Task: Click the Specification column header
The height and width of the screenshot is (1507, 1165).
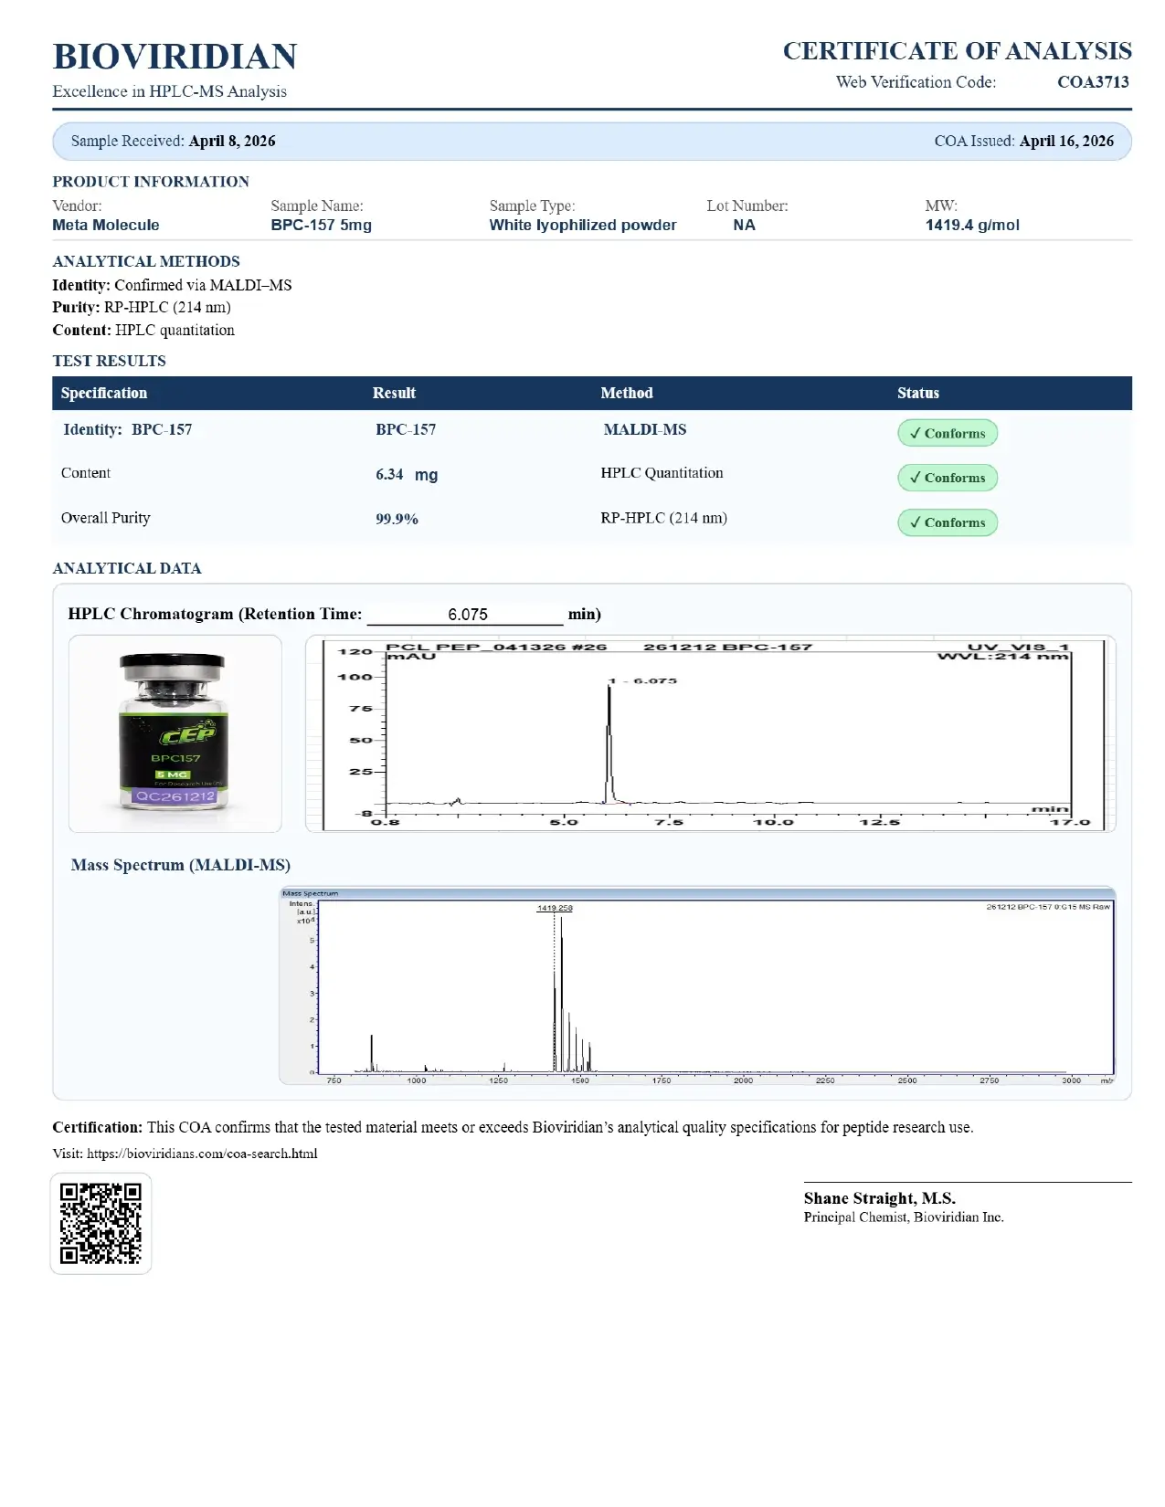Action: coord(104,393)
